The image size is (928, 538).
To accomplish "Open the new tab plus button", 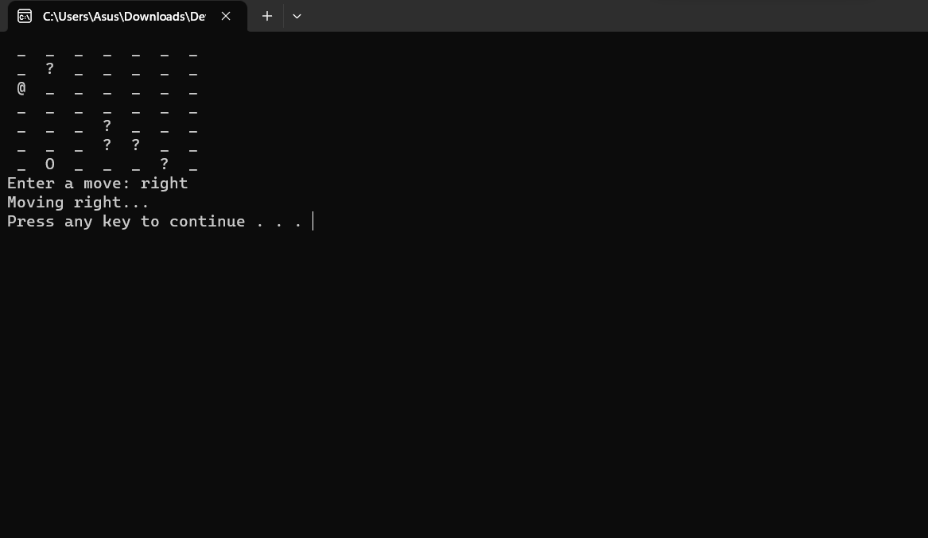I will [x=267, y=16].
